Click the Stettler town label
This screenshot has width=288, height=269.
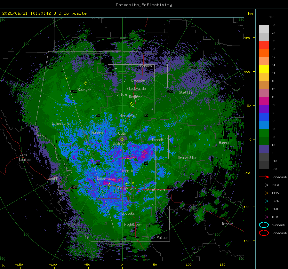pos(187,92)
